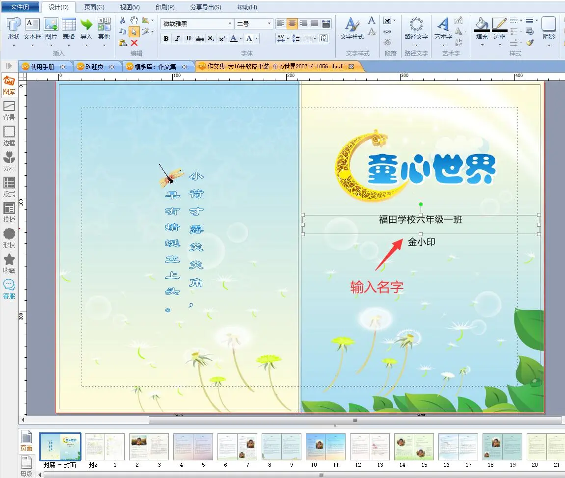Paste with the clipboard icon
Image resolution: width=565 pixels, height=478 pixels.
click(123, 43)
